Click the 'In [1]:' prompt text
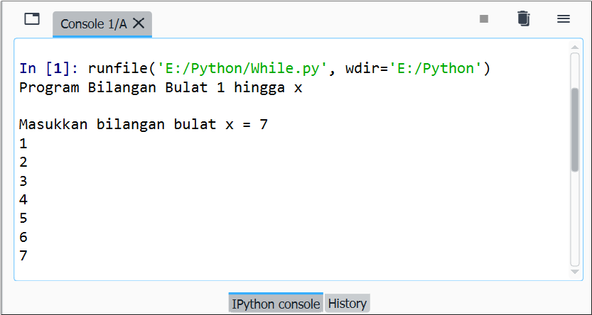This screenshot has height=315, width=592. (48, 68)
